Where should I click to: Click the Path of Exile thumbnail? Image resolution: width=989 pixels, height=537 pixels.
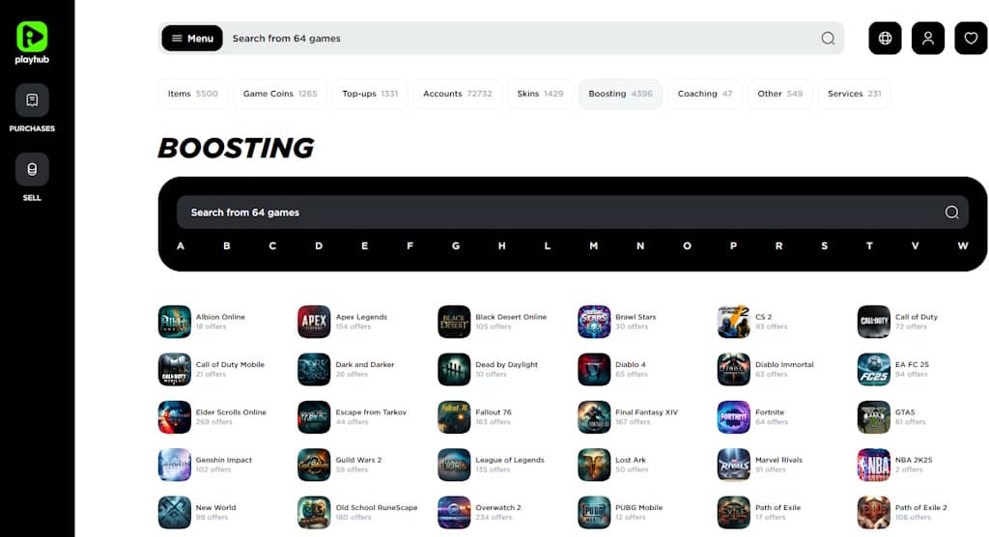tap(734, 513)
